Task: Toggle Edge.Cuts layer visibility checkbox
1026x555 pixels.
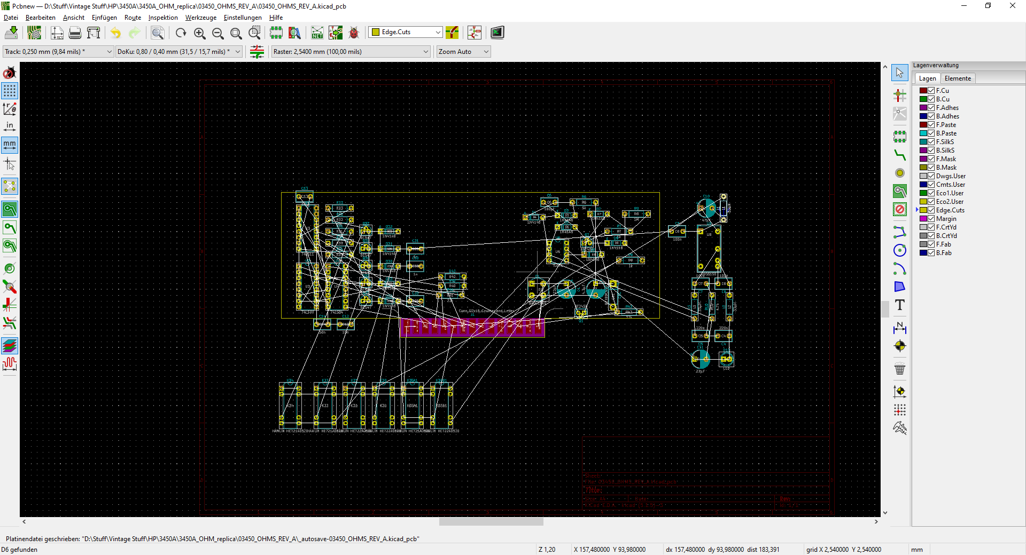Action: tap(931, 210)
